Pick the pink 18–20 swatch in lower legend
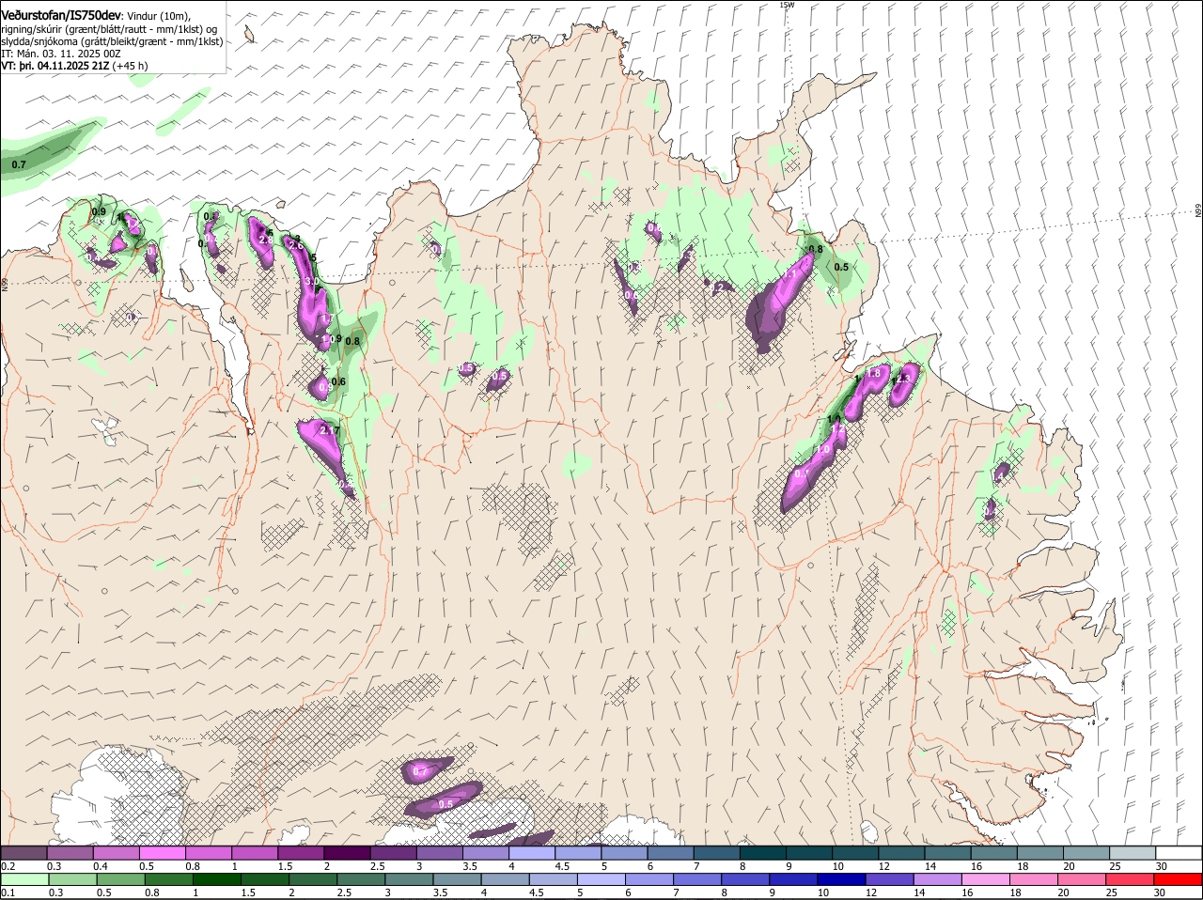Image resolution: width=1203 pixels, height=900 pixels. (x=1034, y=879)
